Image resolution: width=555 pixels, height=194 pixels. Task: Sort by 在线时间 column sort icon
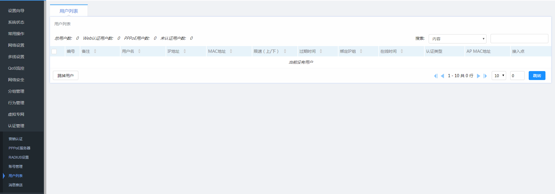click(402, 51)
